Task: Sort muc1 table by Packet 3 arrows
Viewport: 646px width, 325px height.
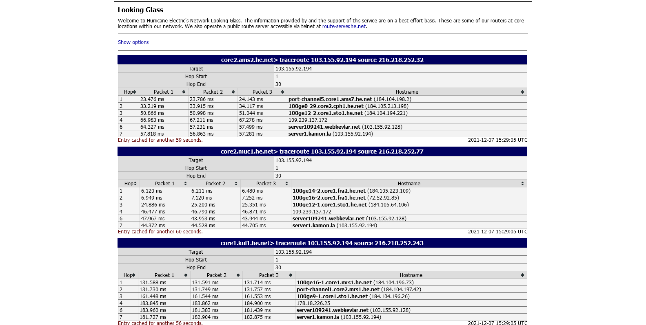Action: coord(286,184)
